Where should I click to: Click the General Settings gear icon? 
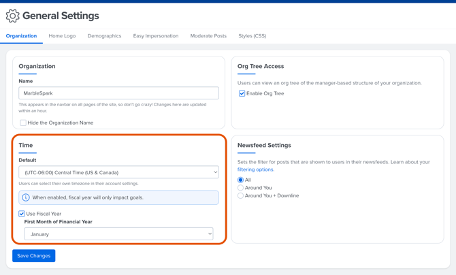pos(12,16)
